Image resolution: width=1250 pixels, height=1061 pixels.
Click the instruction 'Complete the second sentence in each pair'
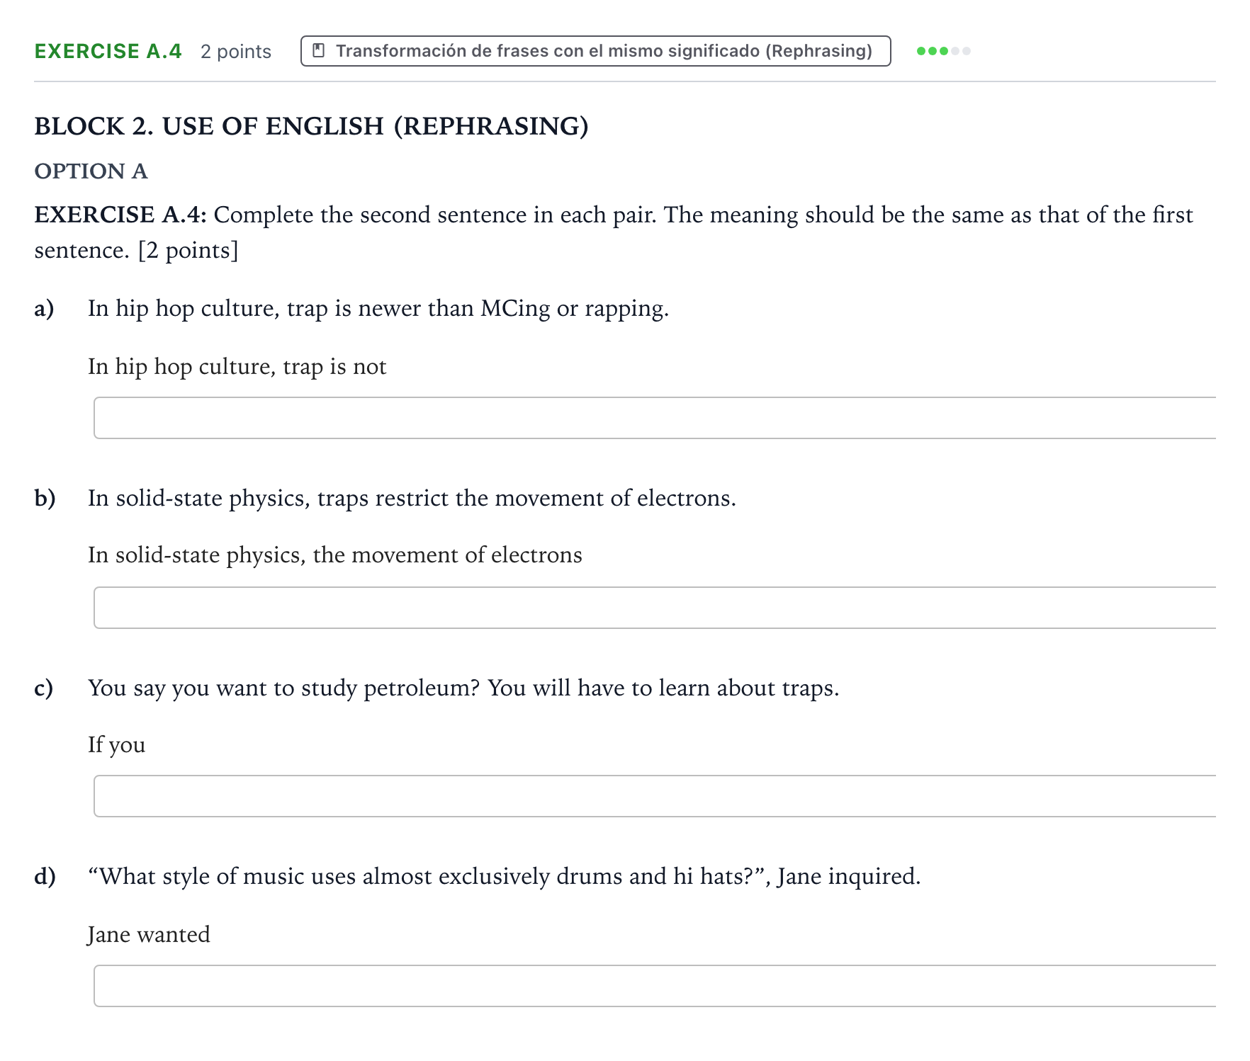435,215
